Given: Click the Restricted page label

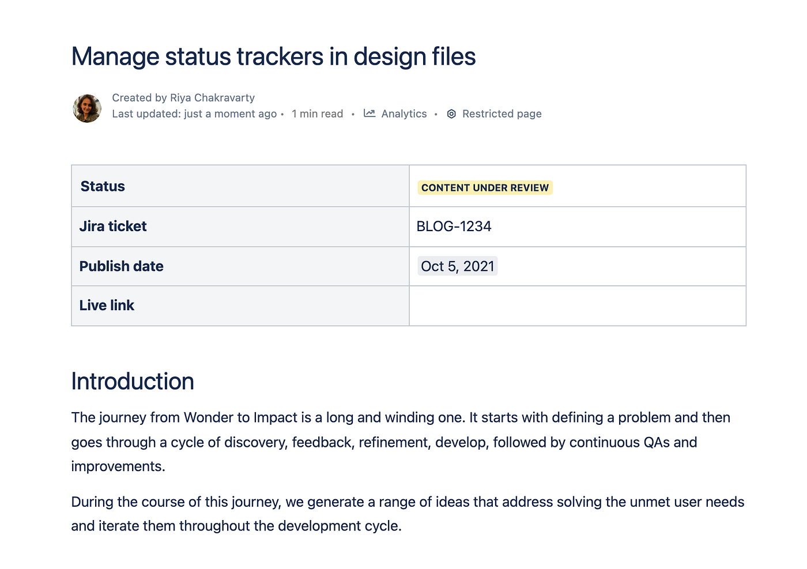Looking at the screenshot, I should coord(501,114).
